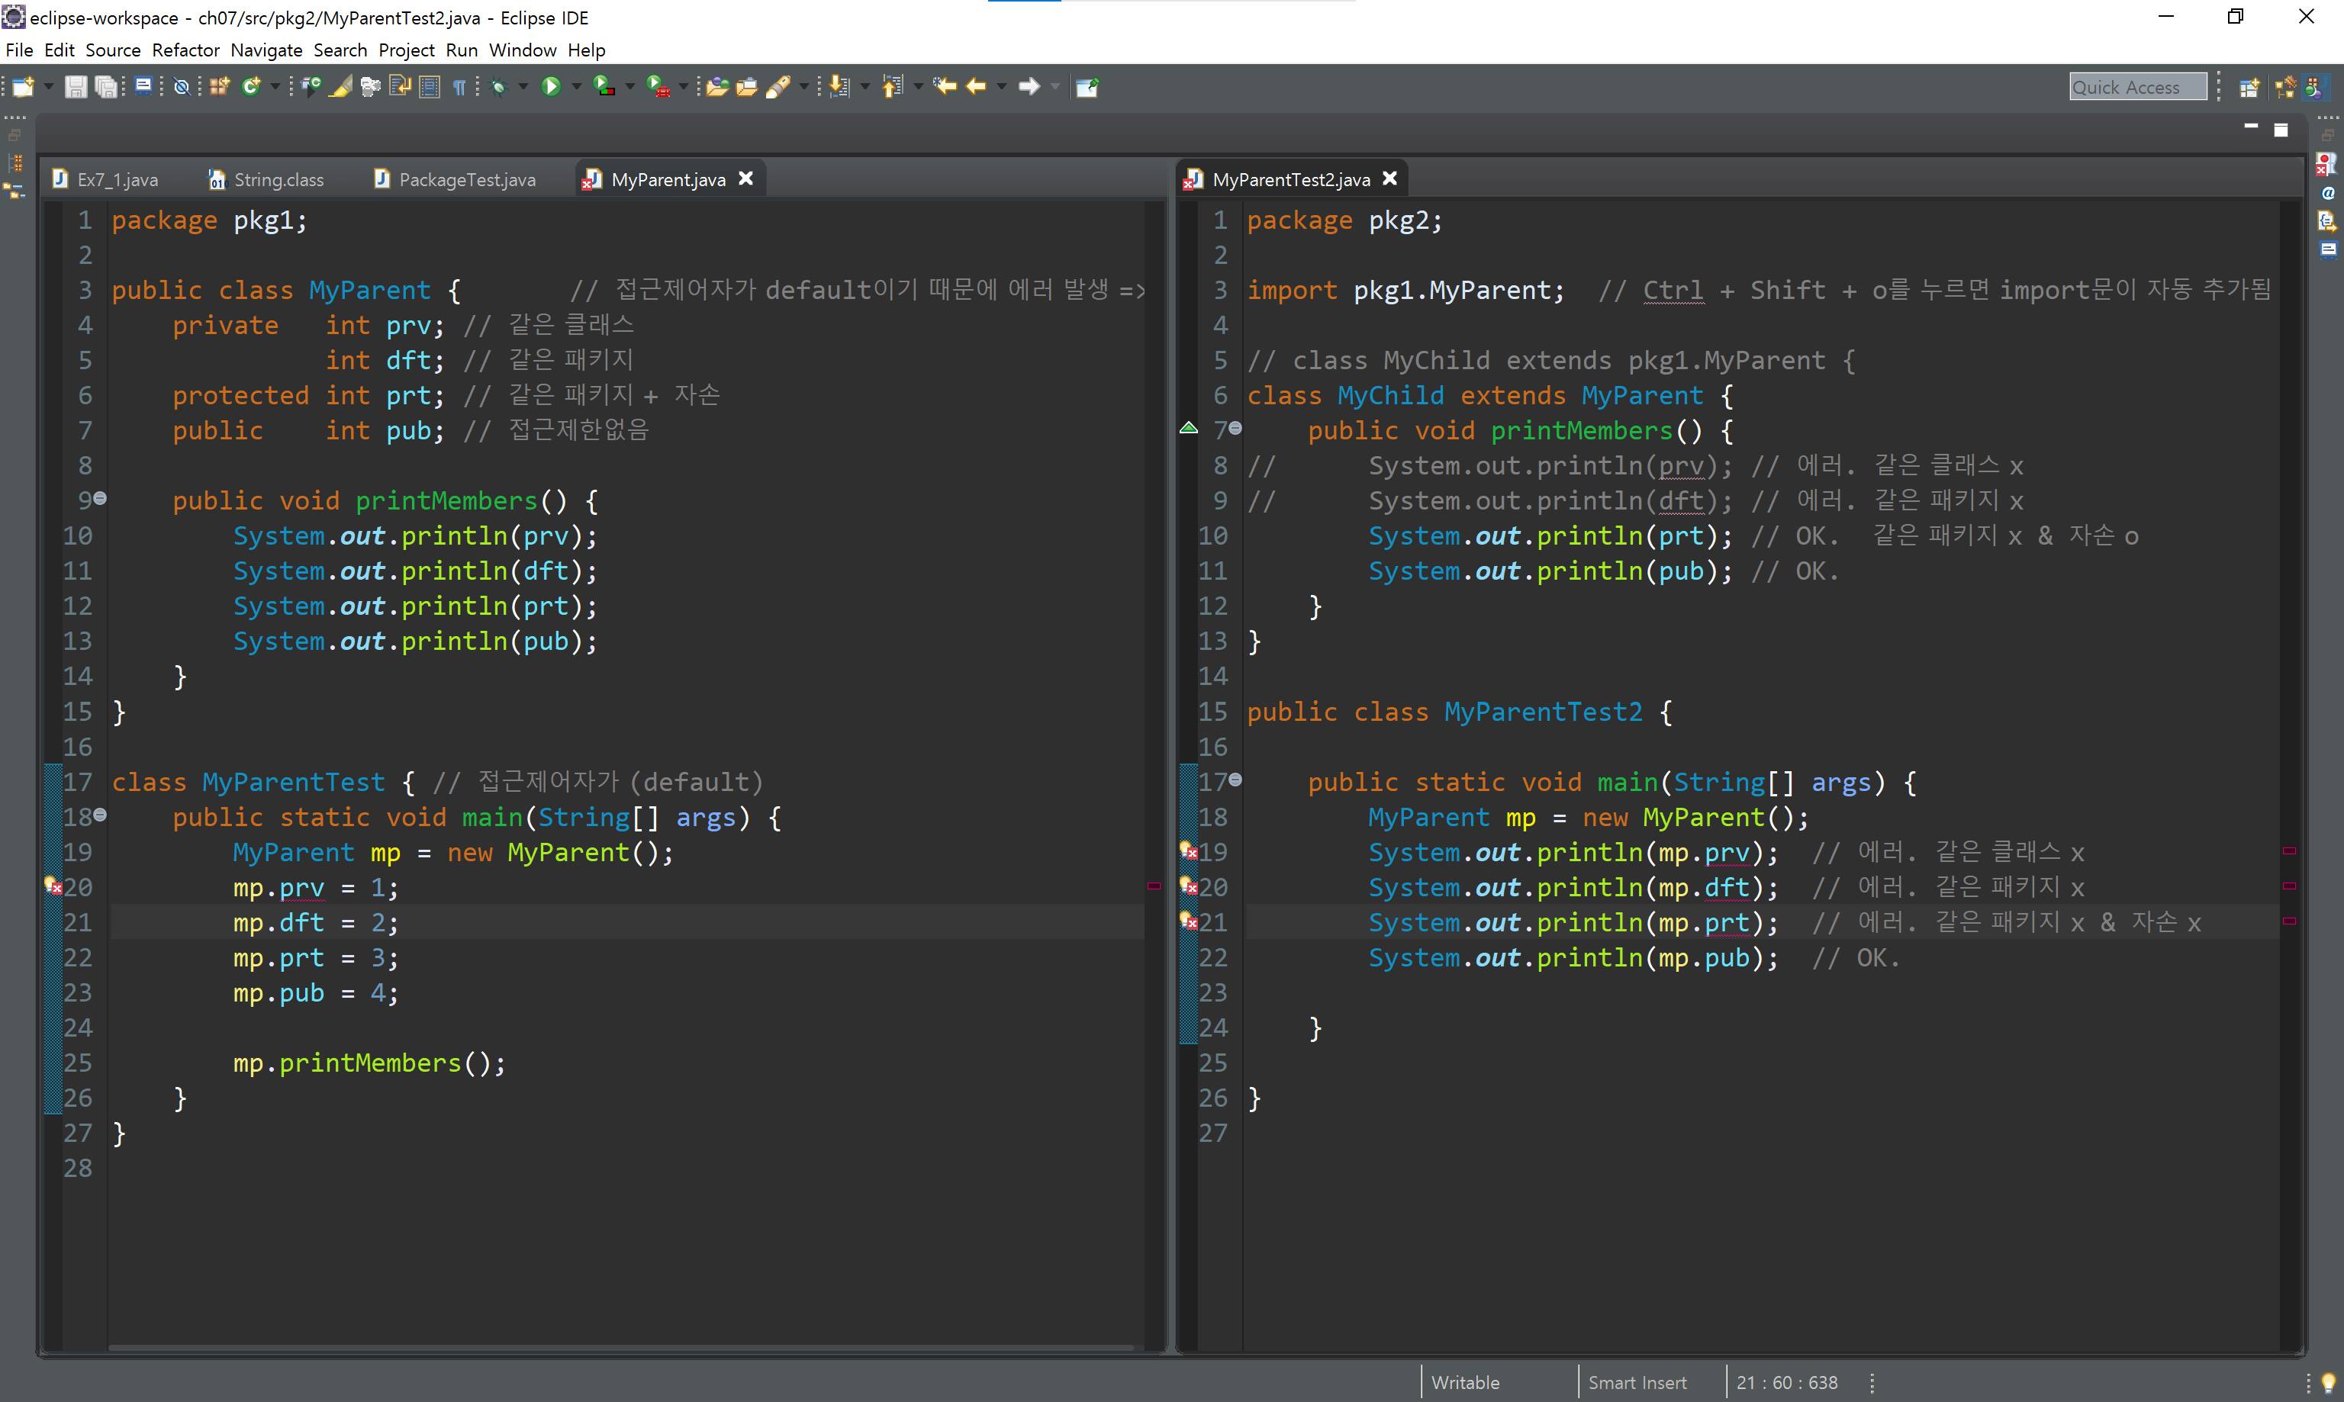Switch to the PackageTest.java tab
The image size is (2344, 1402).
pos(465,179)
